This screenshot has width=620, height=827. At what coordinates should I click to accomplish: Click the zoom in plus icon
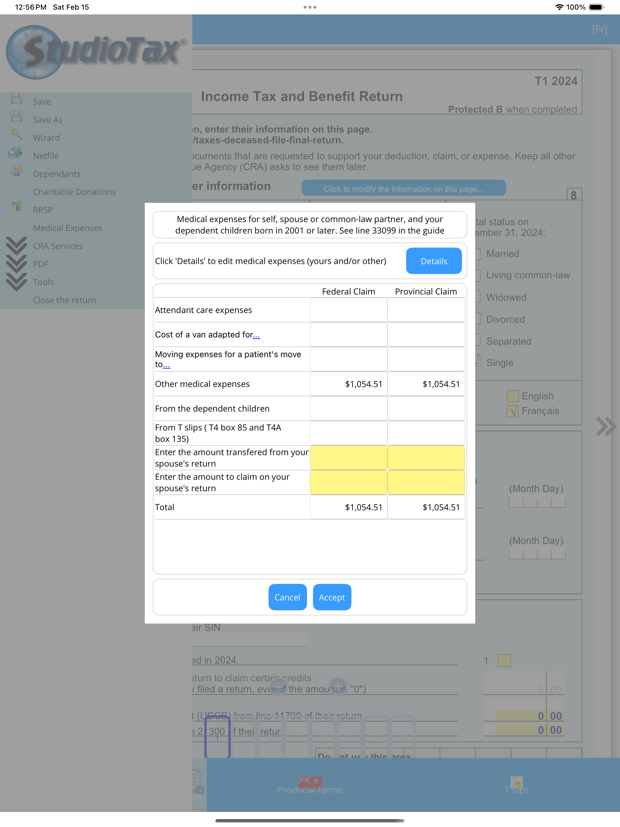338,686
